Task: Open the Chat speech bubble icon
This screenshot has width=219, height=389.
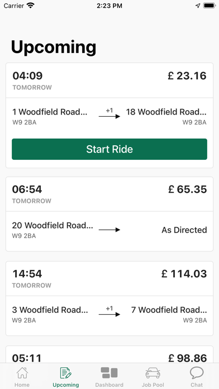Action: point(197,373)
